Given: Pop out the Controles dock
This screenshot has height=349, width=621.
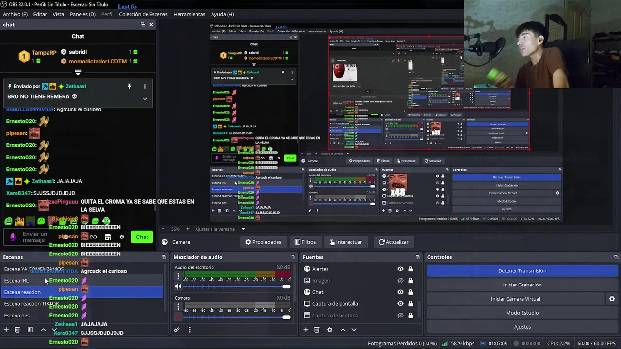Looking at the screenshot, I should (616, 257).
